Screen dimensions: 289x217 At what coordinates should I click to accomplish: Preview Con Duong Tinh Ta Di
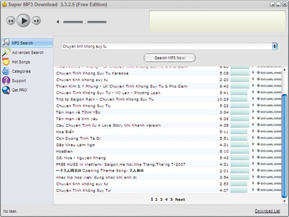253,138
